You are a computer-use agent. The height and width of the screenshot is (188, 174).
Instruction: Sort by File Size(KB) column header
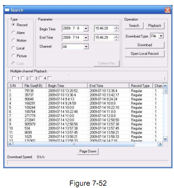click(x=34, y=86)
